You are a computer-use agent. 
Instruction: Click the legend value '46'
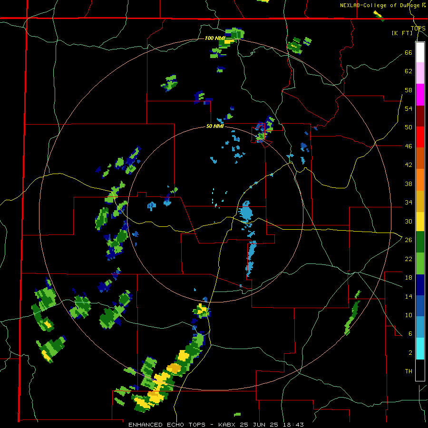pos(409,146)
